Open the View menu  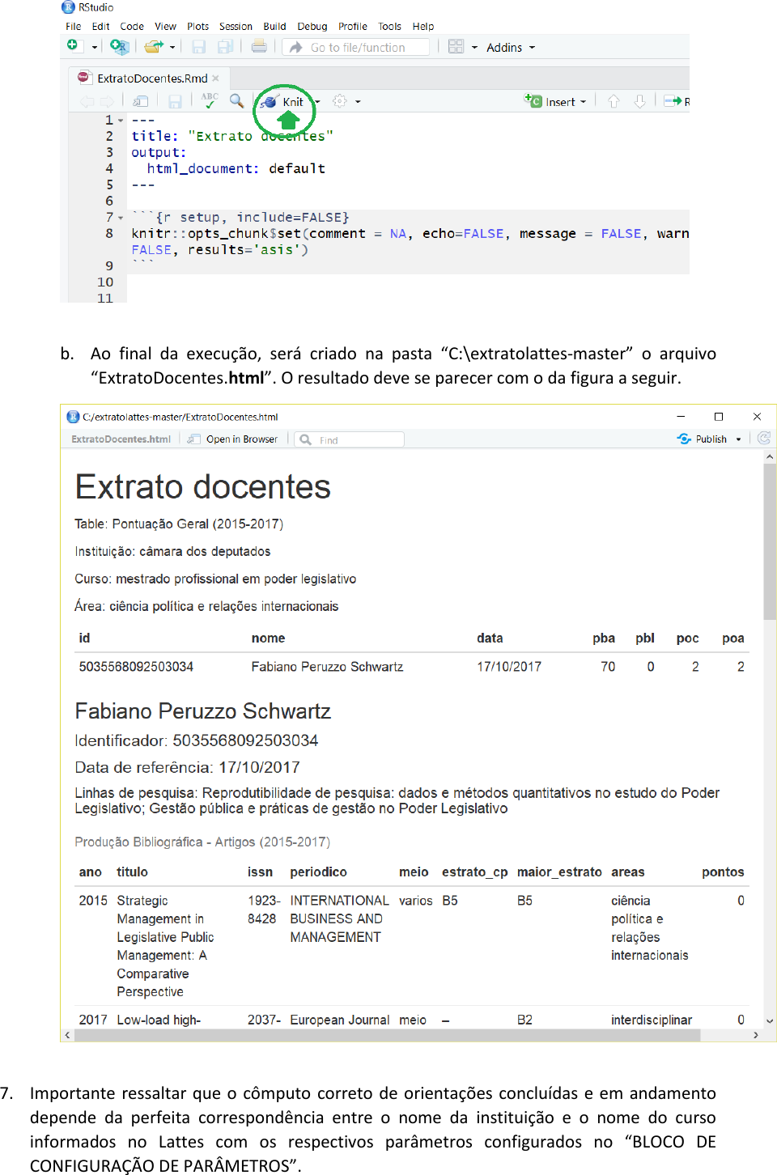coord(165,27)
